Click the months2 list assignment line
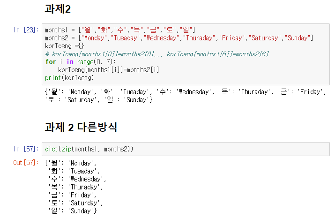Screen dimensions: 335x218 tap(179, 38)
